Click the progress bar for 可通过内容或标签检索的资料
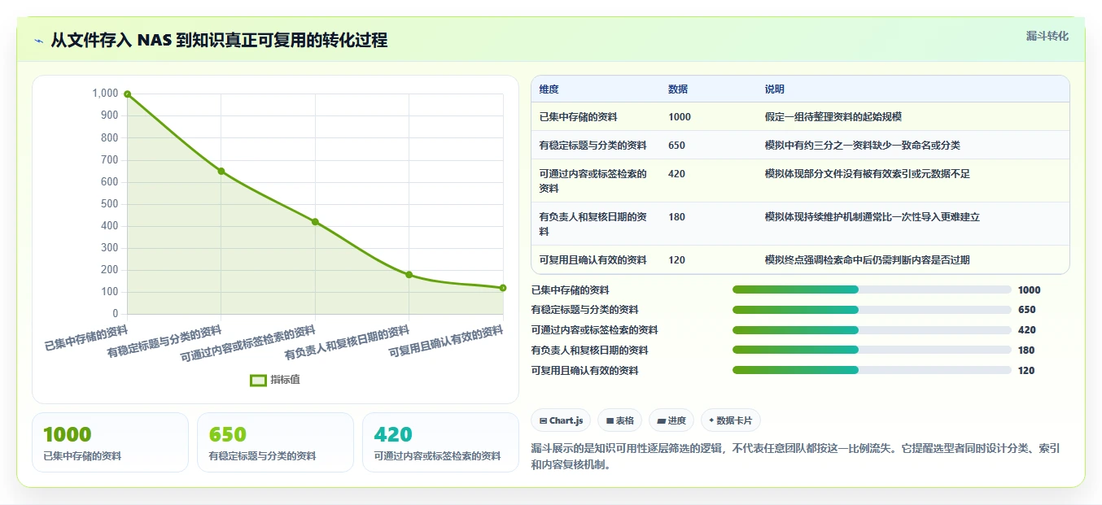 [x=872, y=330]
